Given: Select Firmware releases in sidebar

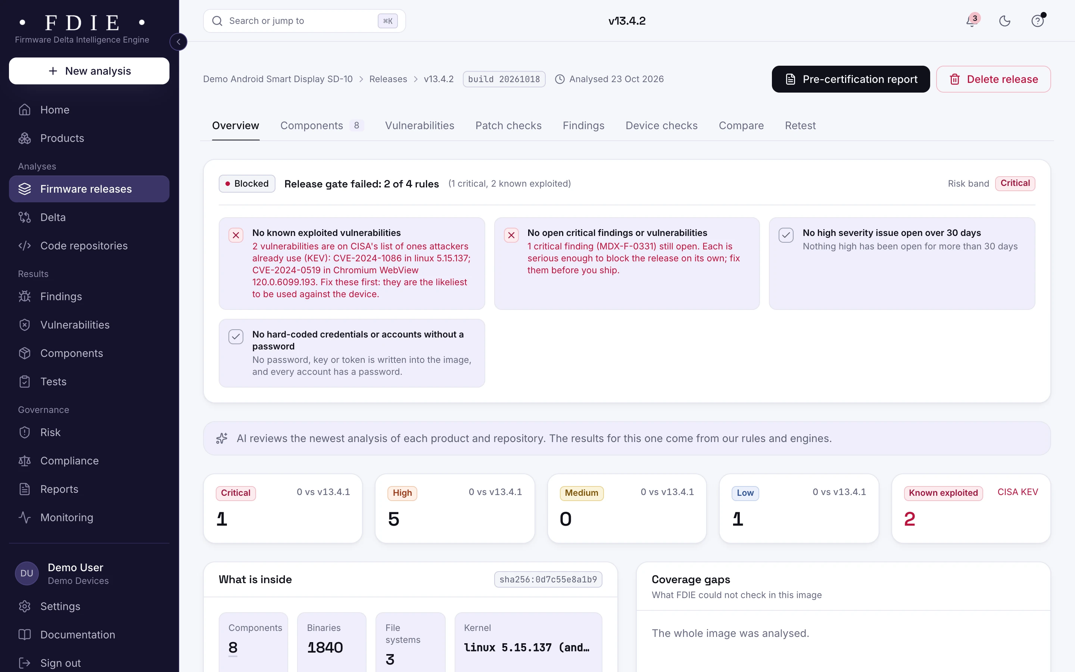Looking at the screenshot, I should [x=89, y=189].
